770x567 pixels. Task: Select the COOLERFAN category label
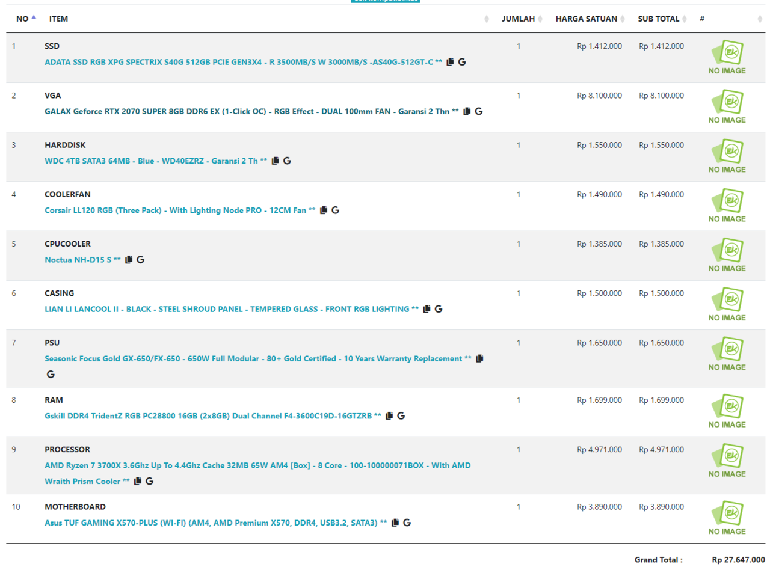pos(68,194)
